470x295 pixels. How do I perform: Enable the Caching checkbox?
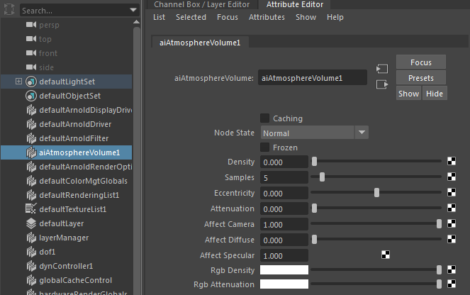264,118
